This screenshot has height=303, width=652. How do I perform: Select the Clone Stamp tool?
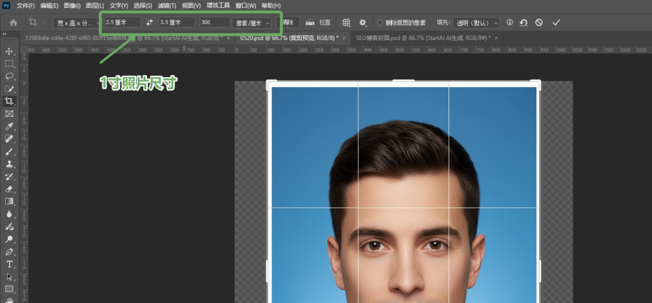click(9, 164)
